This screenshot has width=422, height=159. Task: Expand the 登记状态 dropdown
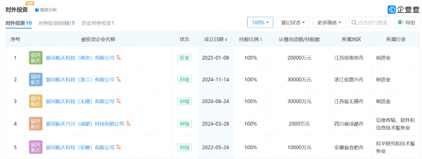coord(293,22)
